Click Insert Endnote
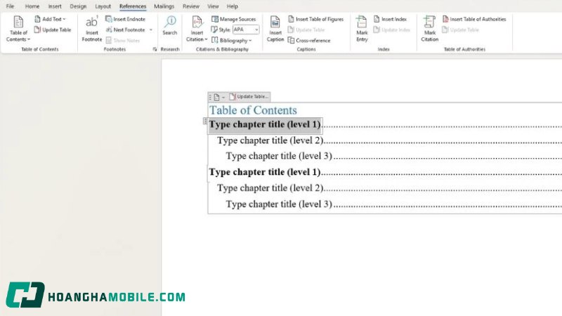Screen dimensions: 562x316 click(126, 19)
